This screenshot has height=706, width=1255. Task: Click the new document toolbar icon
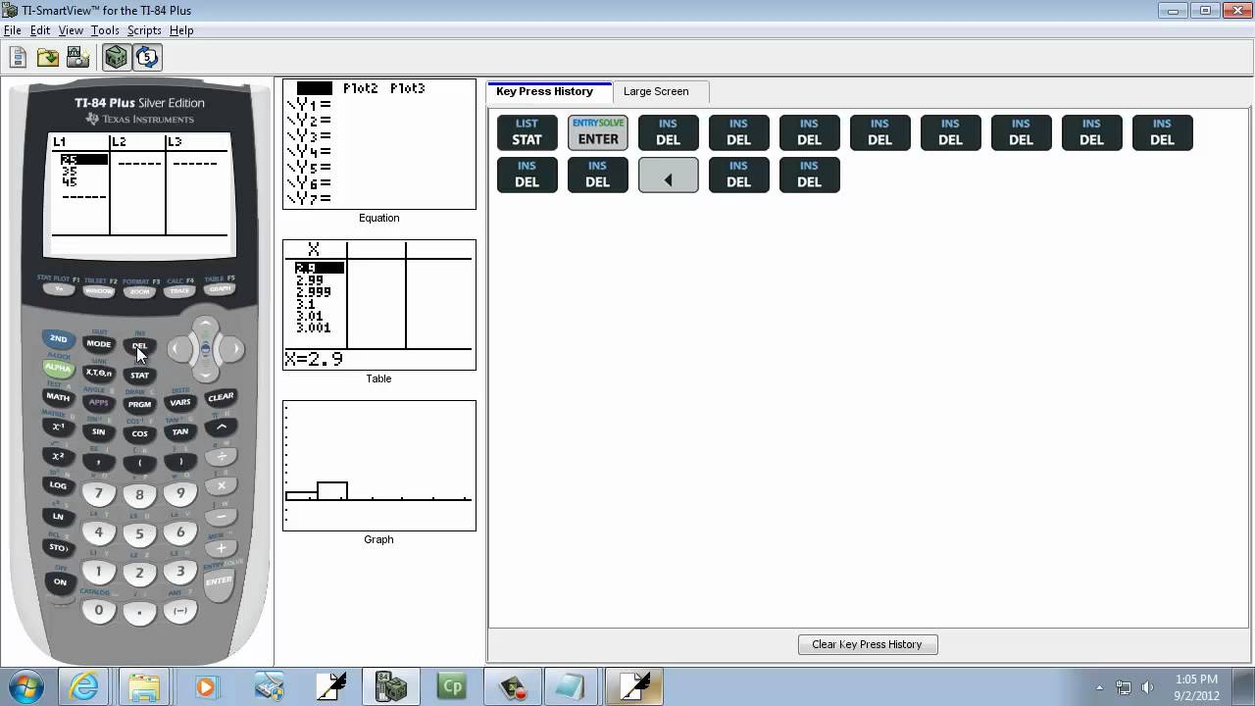click(18, 58)
